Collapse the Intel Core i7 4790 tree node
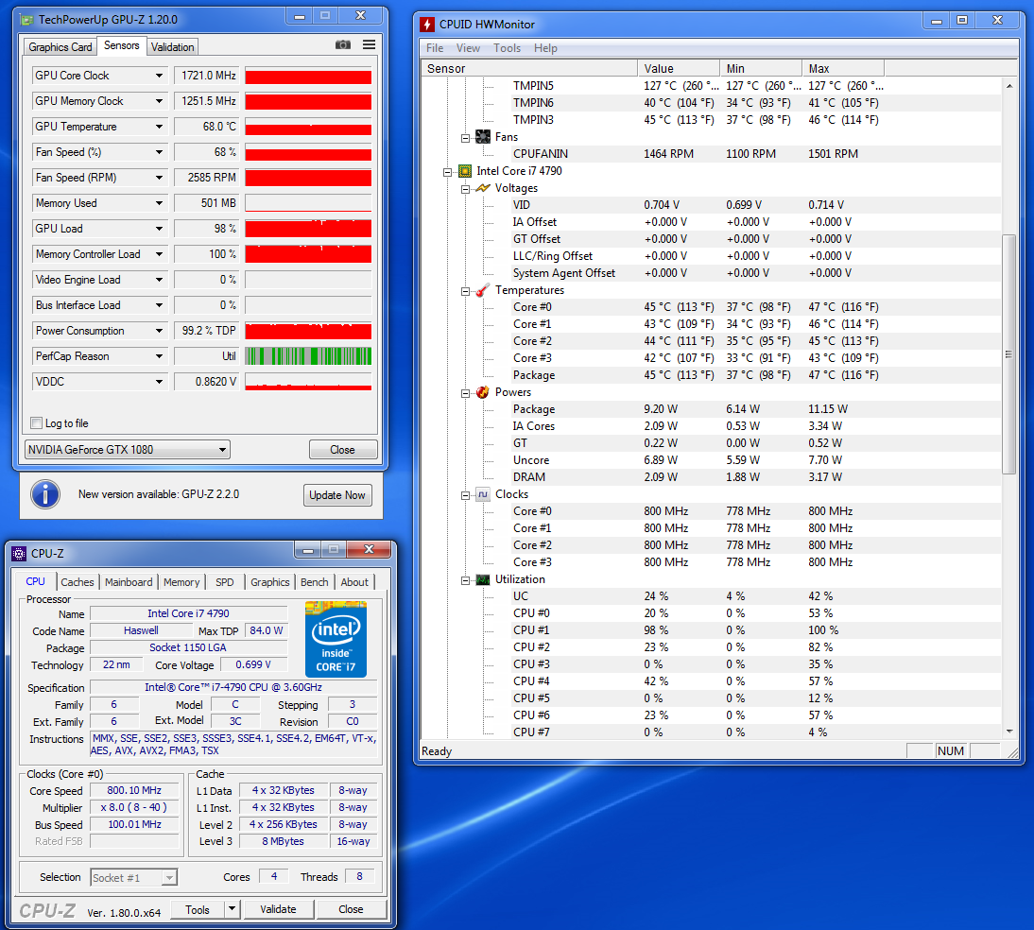 448,171
